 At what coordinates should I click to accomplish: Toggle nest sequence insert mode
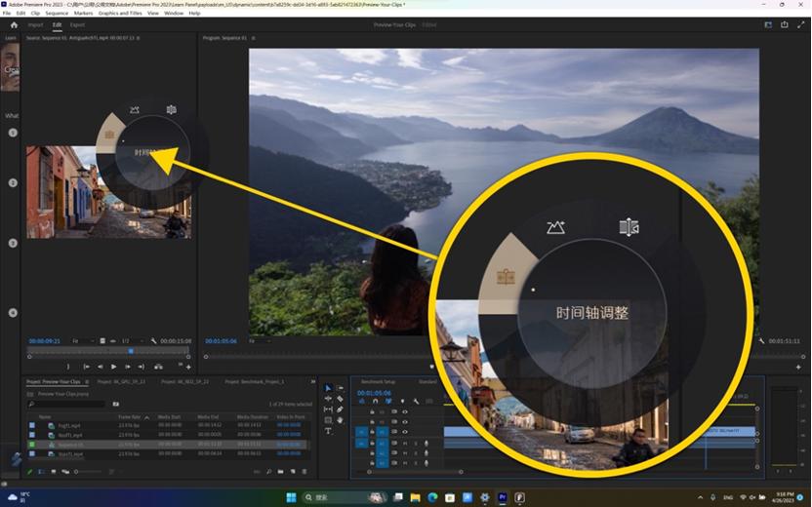(361, 402)
